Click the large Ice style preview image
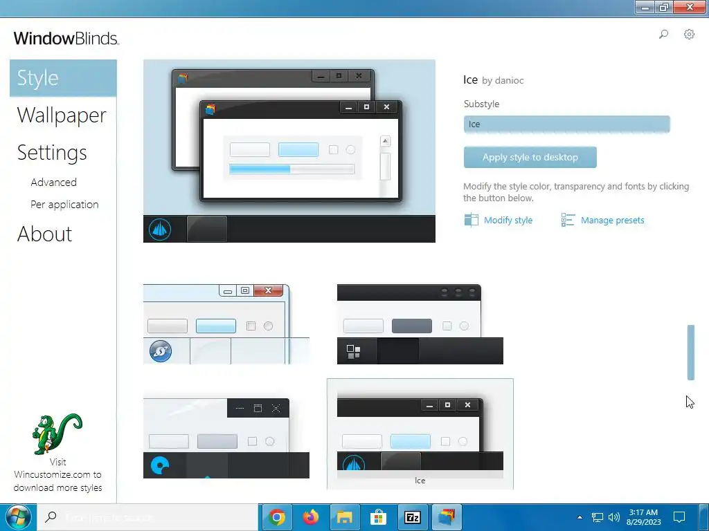 tap(289, 151)
